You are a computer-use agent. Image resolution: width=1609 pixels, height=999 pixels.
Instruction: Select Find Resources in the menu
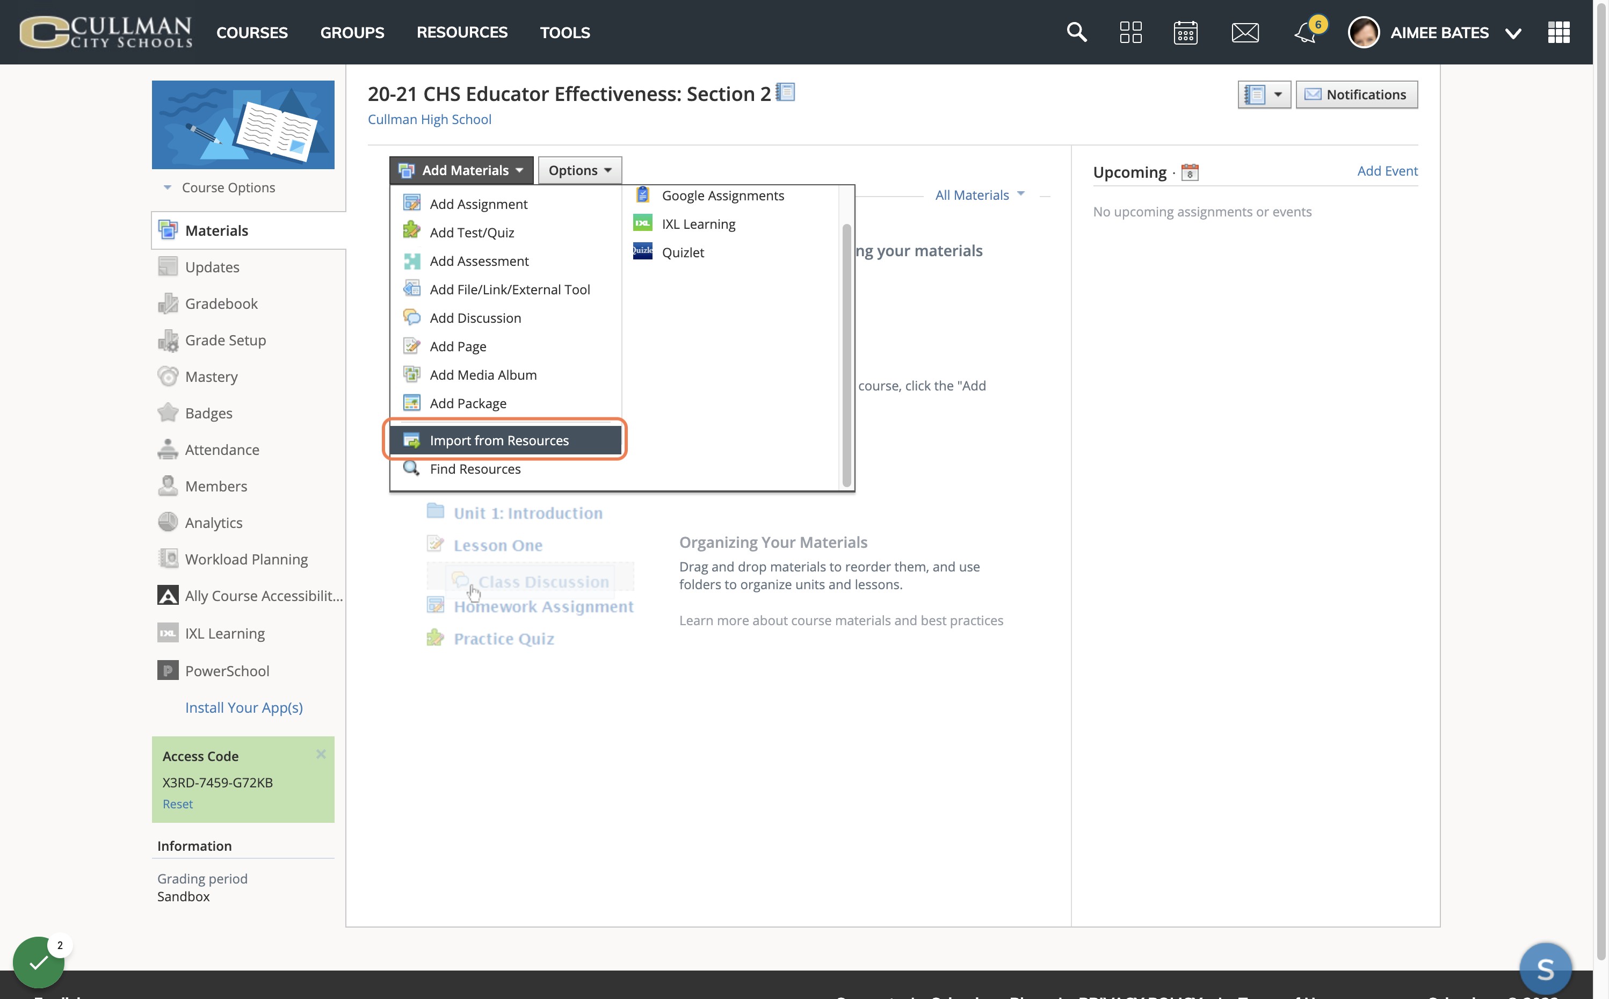(x=505, y=469)
